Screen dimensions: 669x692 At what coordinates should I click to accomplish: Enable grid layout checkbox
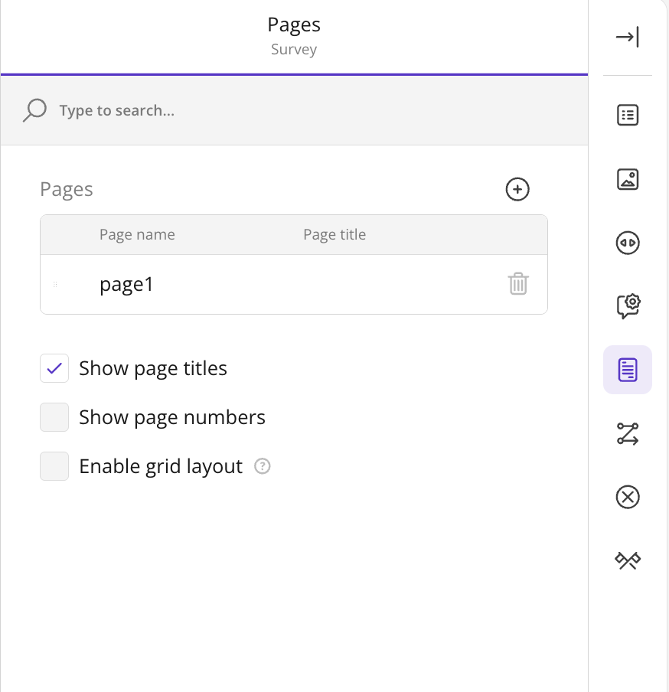click(54, 466)
